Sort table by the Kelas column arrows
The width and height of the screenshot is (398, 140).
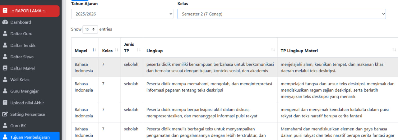pos(116,50)
